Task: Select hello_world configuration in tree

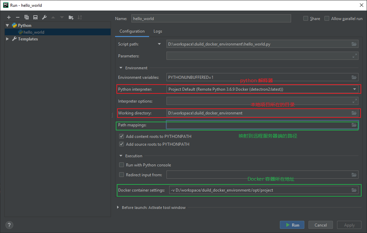Action: click(58, 32)
